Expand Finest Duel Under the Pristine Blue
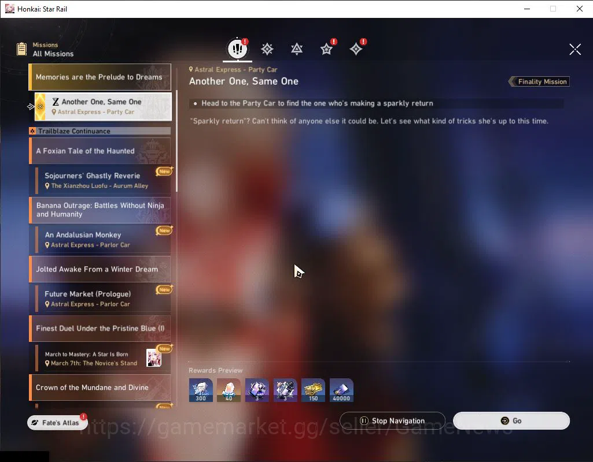 tap(100, 329)
